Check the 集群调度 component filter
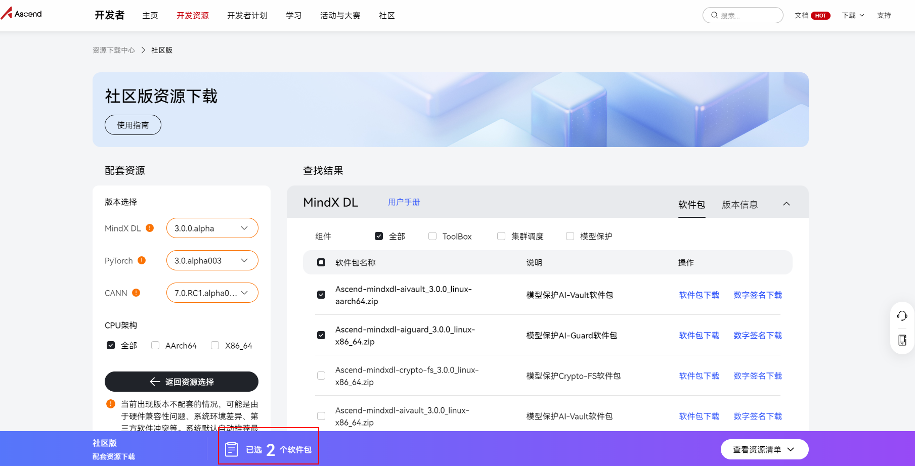Image resolution: width=915 pixels, height=466 pixels. 501,236
